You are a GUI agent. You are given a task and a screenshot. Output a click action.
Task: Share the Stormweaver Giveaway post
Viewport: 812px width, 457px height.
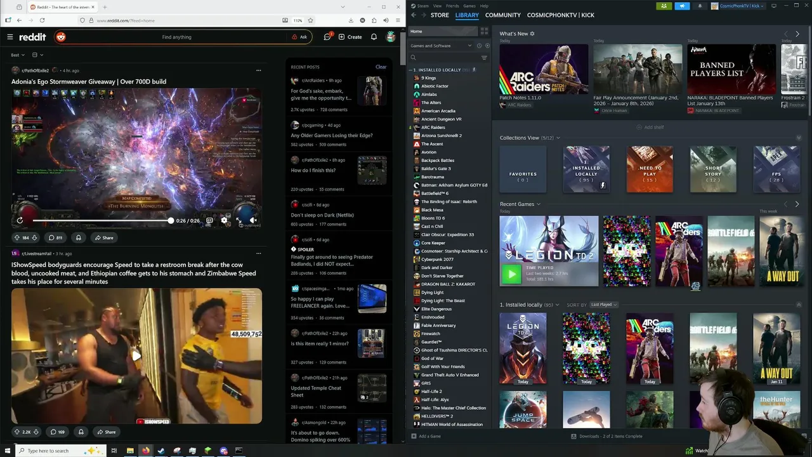tap(104, 238)
